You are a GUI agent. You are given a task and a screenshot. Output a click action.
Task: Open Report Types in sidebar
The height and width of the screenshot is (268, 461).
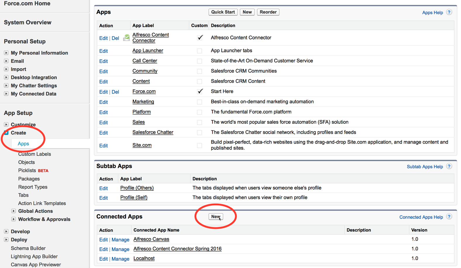(33, 187)
